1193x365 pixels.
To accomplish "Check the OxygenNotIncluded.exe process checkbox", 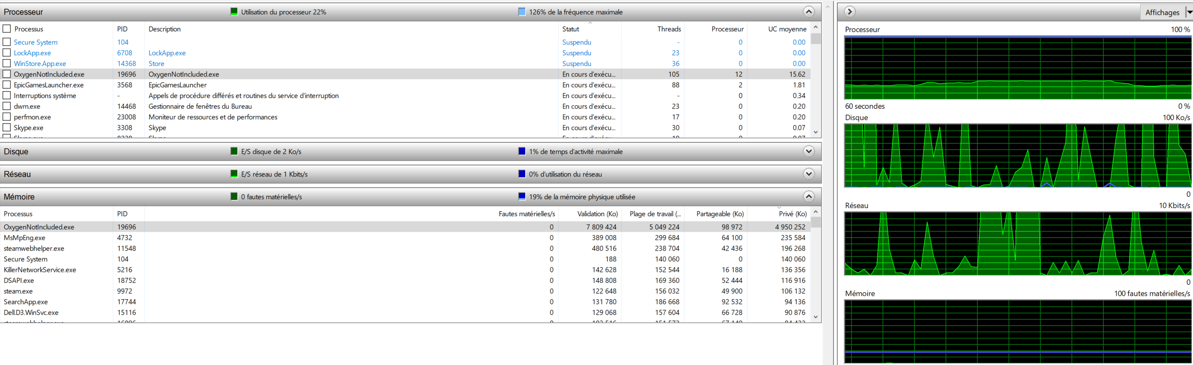I will click(7, 74).
